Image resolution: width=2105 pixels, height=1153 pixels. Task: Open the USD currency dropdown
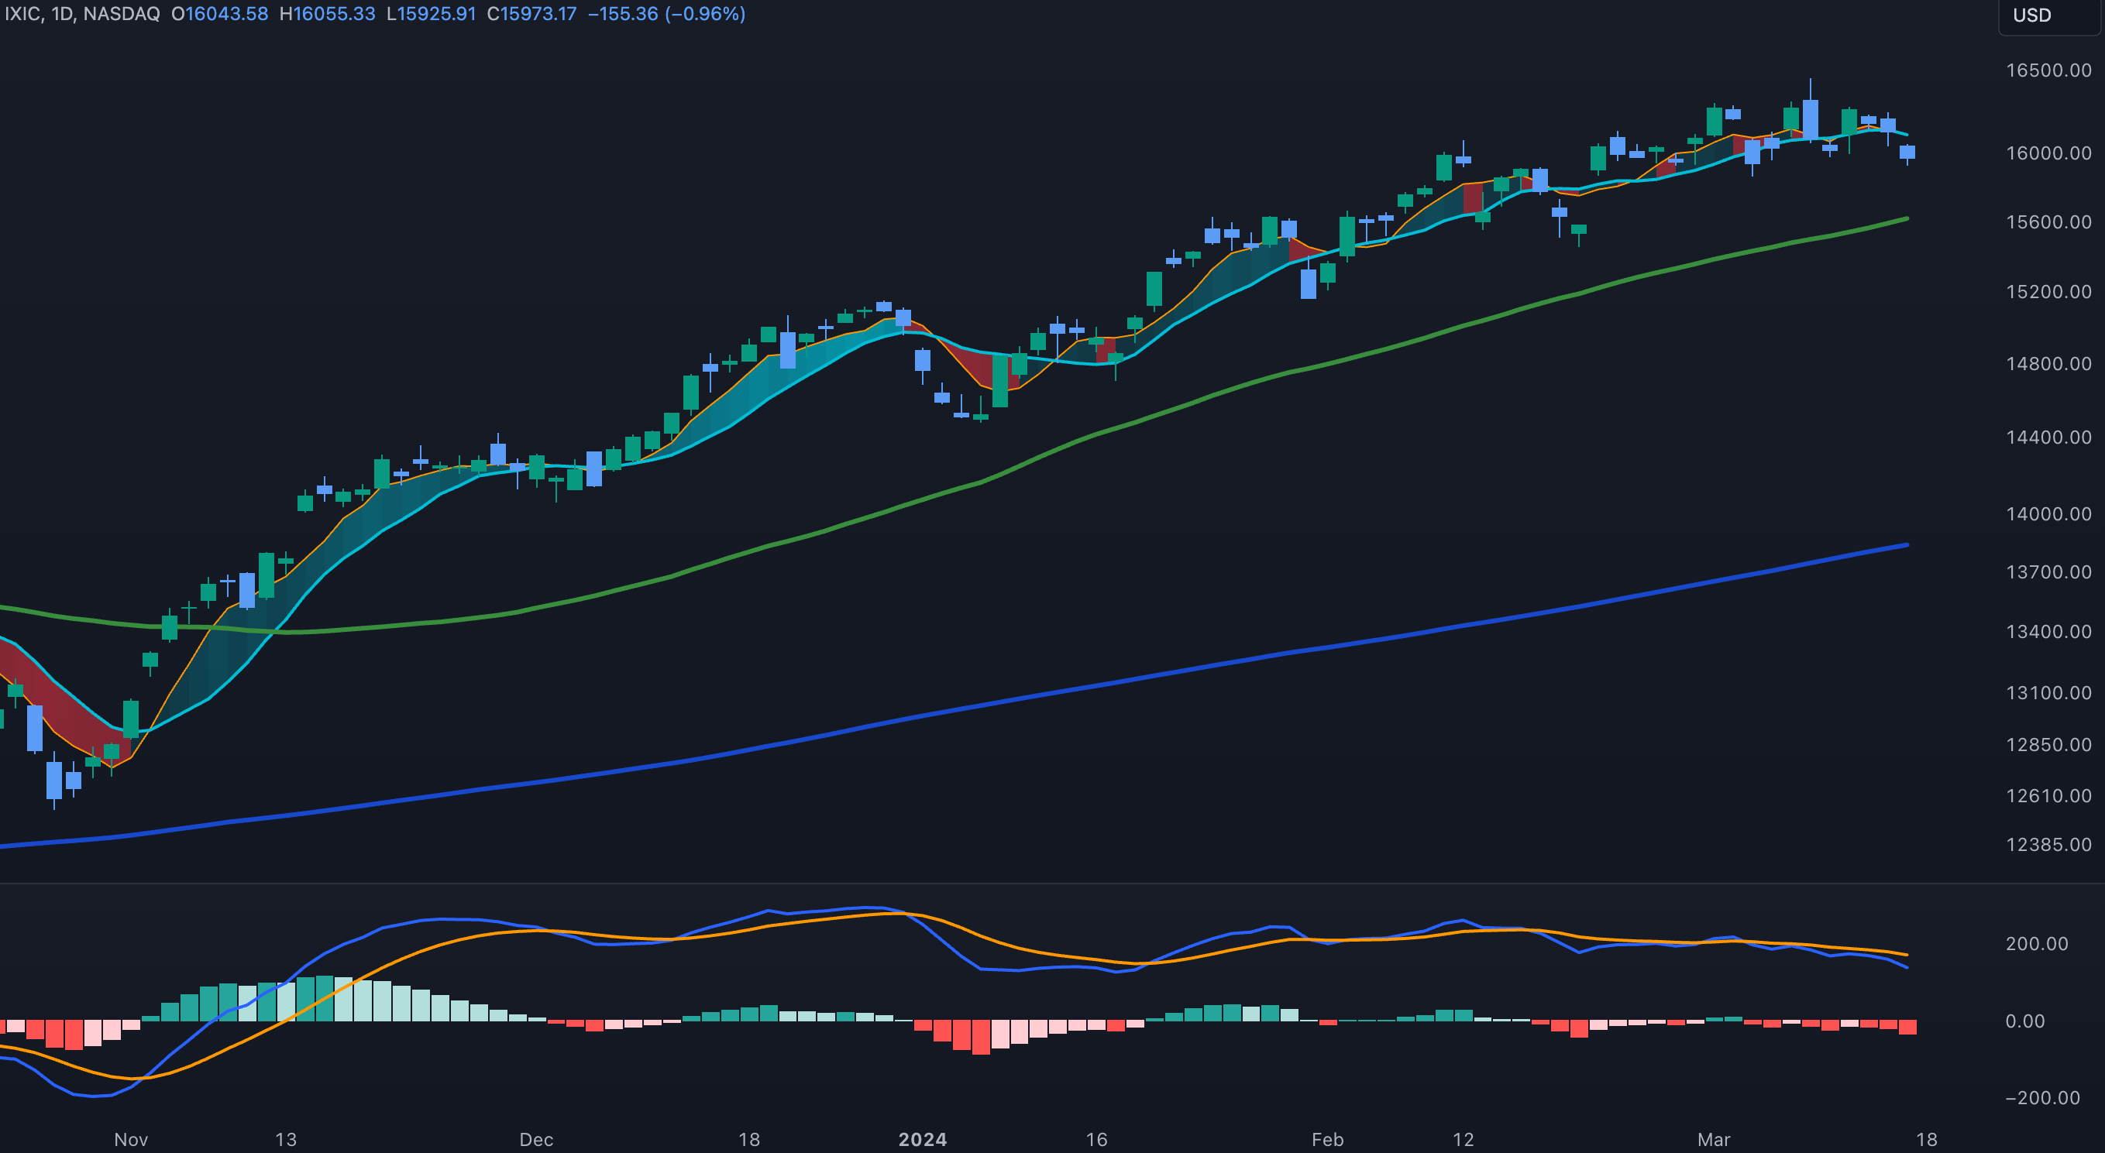click(x=2033, y=15)
